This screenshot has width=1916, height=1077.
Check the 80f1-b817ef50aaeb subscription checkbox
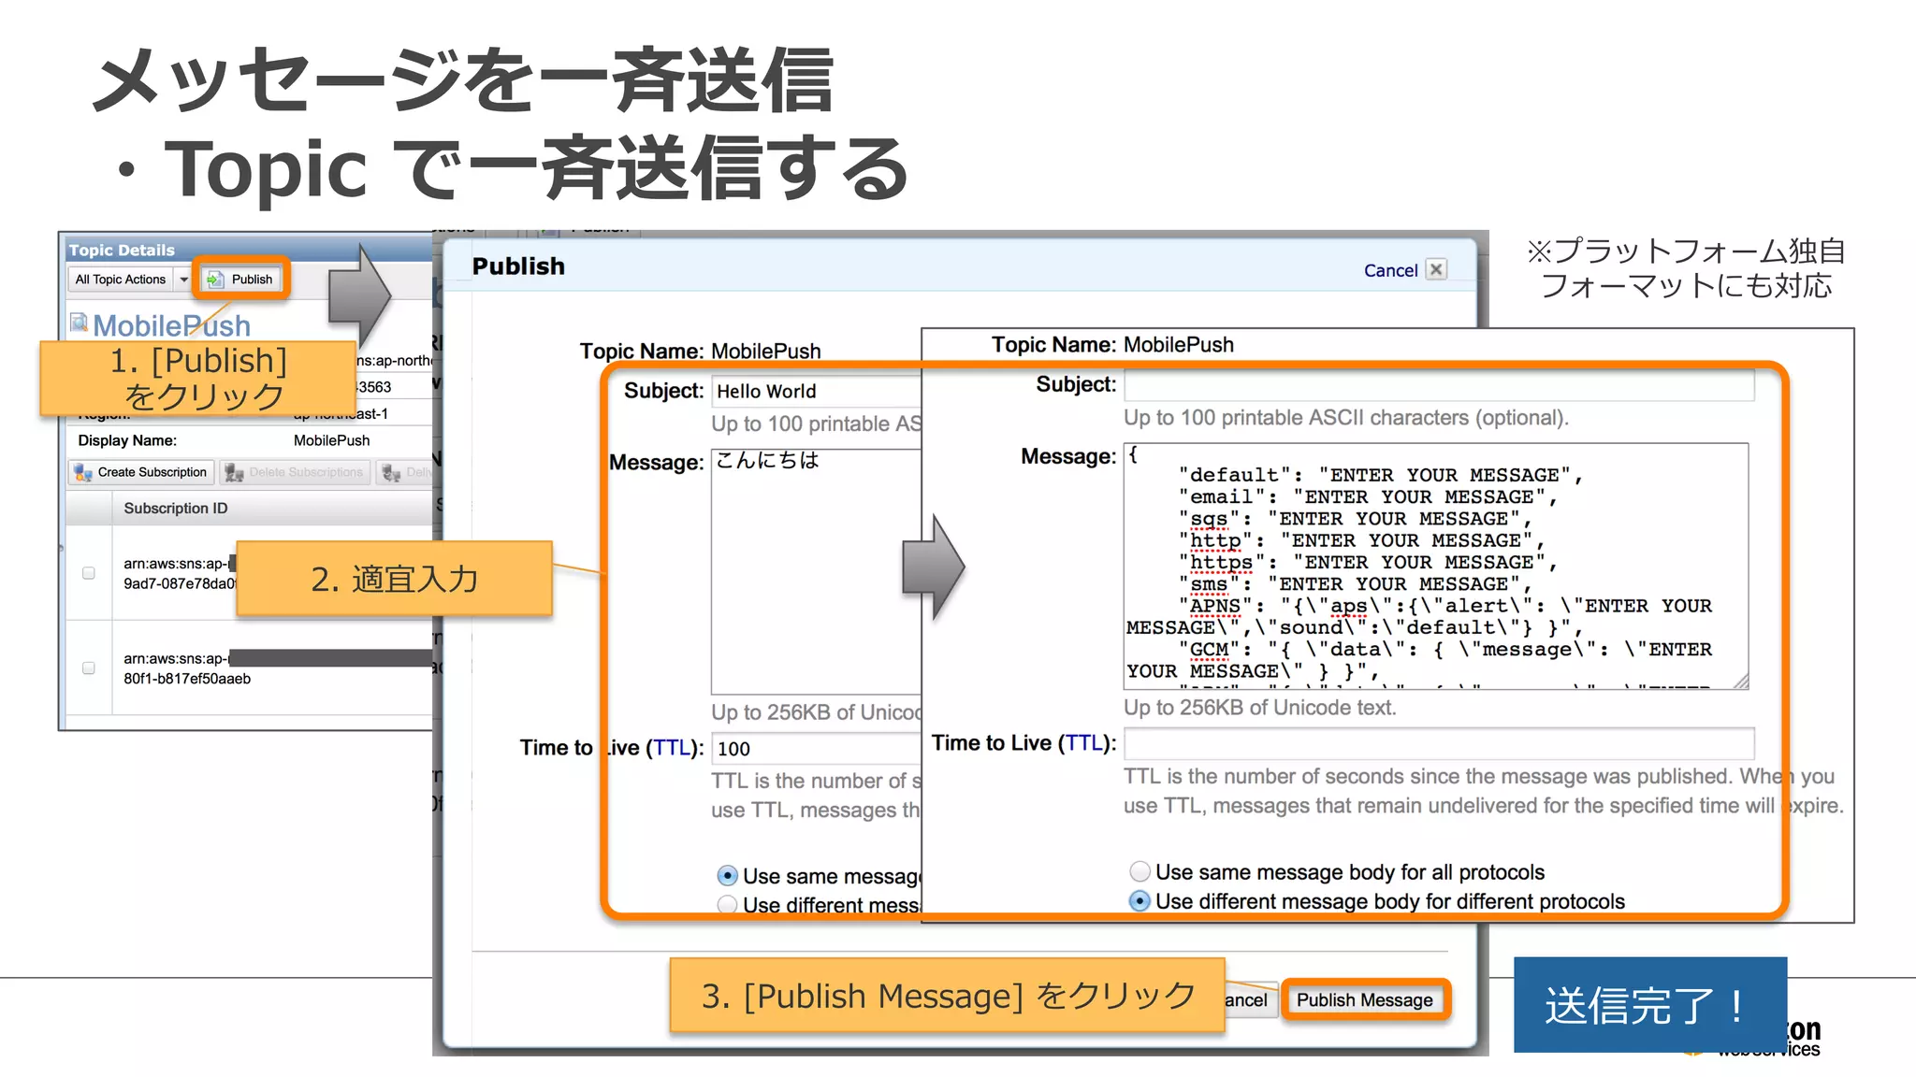(x=89, y=668)
